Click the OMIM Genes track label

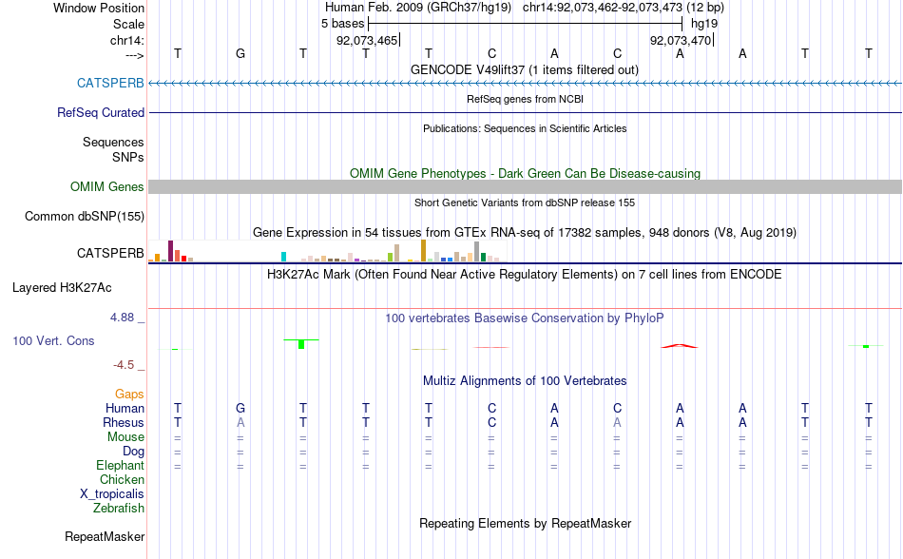(x=106, y=186)
